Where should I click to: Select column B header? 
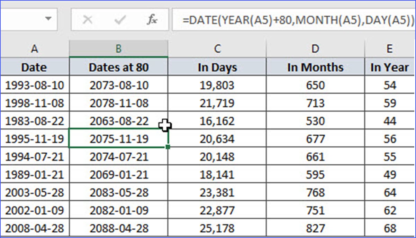pos(118,49)
